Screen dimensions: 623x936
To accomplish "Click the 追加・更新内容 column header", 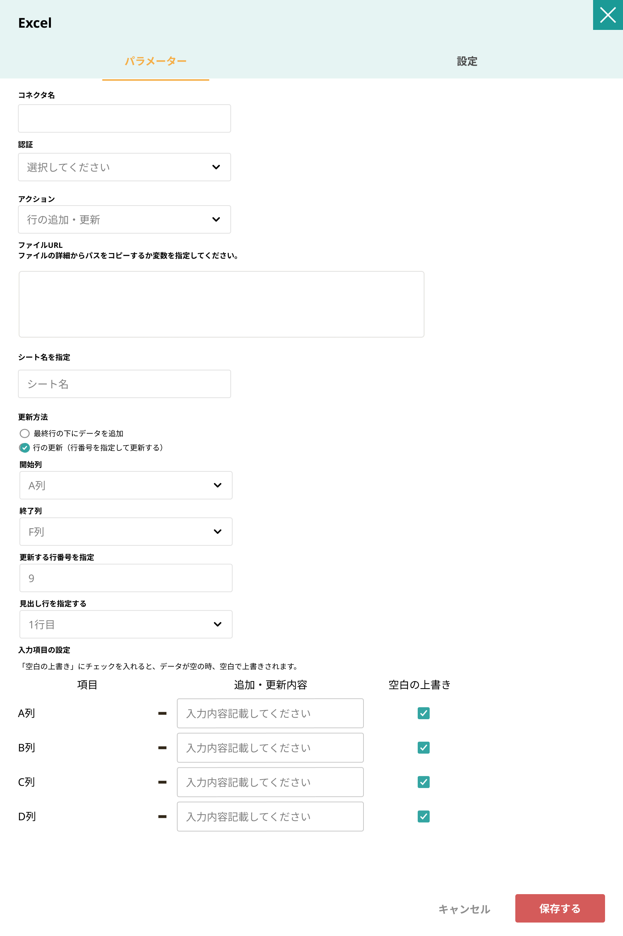I will [x=271, y=685].
